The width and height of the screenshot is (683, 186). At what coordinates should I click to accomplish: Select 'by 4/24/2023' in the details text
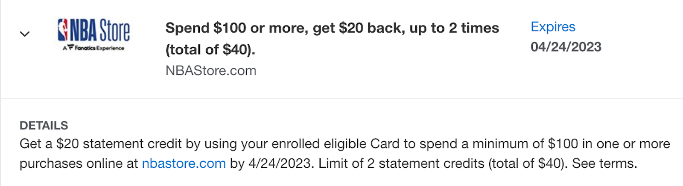click(x=270, y=163)
